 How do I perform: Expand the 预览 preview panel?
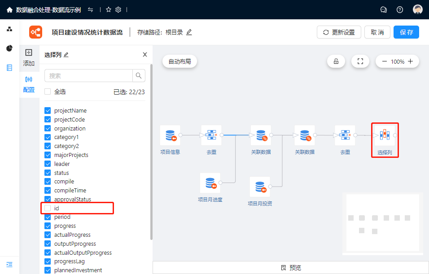[x=291, y=268]
